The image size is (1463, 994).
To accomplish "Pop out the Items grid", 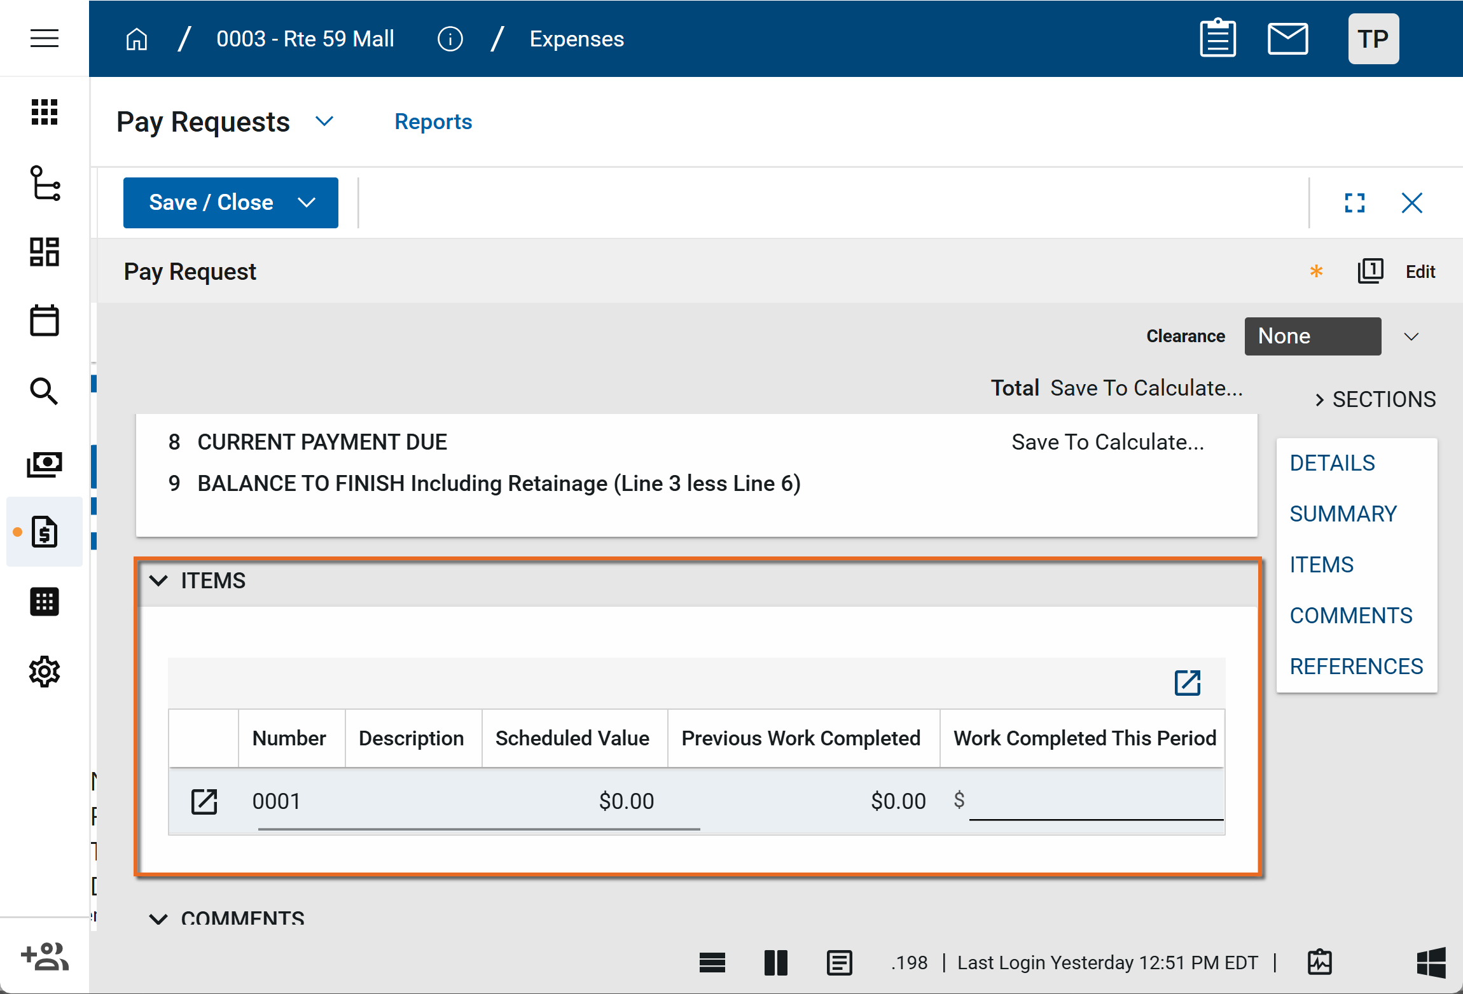I will (1187, 683).
